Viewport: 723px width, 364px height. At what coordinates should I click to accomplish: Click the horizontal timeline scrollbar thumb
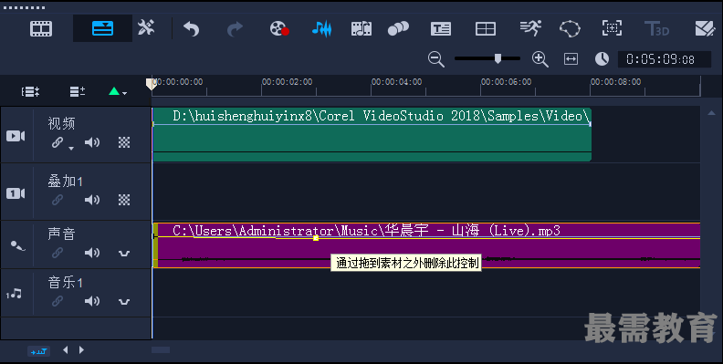coord(161,349)
